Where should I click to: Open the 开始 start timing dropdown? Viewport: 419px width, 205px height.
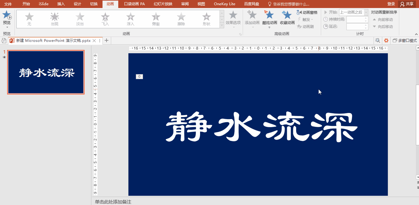click(x=366, y=12)
